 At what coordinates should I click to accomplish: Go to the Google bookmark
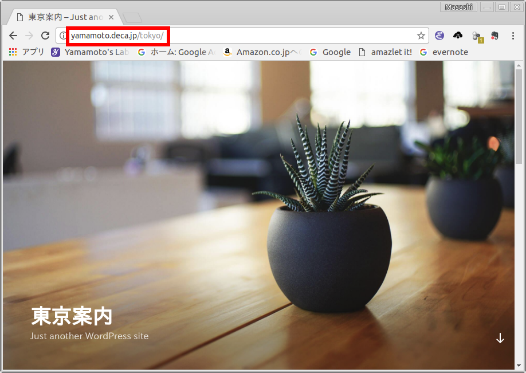tap(330, 52)
